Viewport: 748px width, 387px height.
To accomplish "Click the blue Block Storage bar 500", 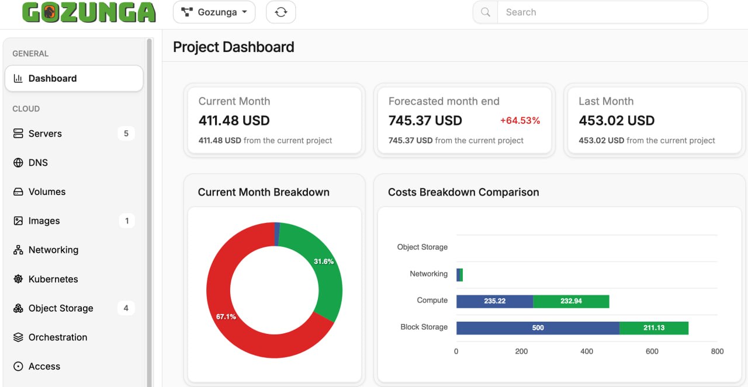I will [x=538, y=328].
